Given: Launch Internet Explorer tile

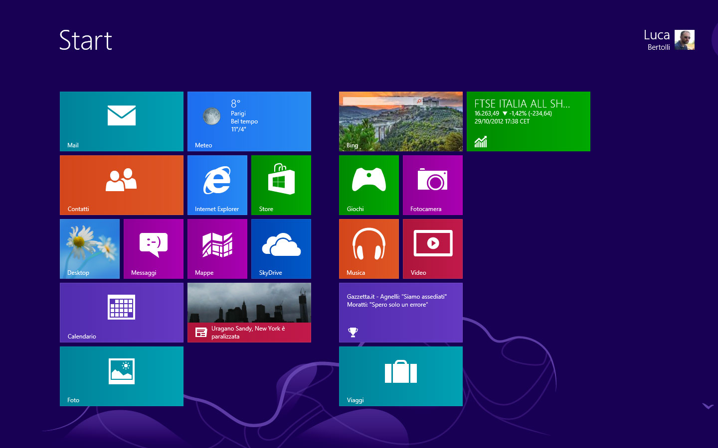Looking at the screenshot, I should (x=217, y=185).
